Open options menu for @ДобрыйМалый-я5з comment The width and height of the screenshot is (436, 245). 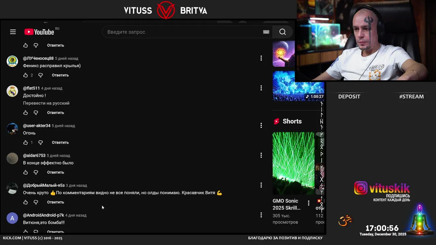(261, 185)
